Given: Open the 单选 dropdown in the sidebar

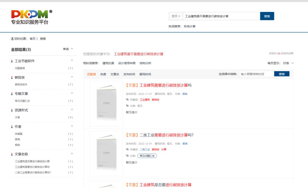Looking at the screenshot, I should pos(68,49).
